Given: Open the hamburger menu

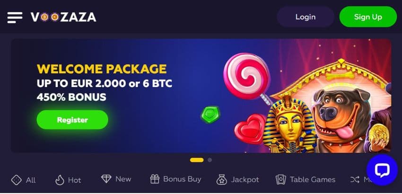Looking at the screenshot, I should pyautogui.click(x=15, y=18).
